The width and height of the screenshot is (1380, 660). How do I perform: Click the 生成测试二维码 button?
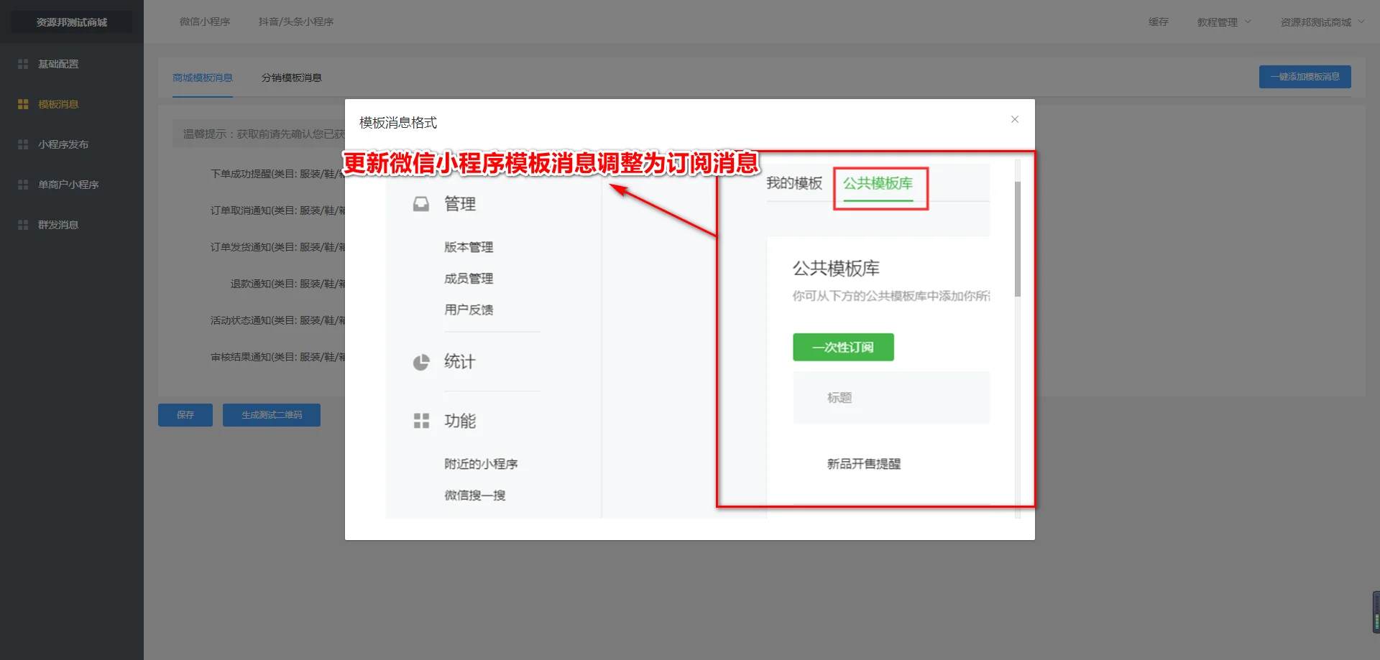point(272,415)
